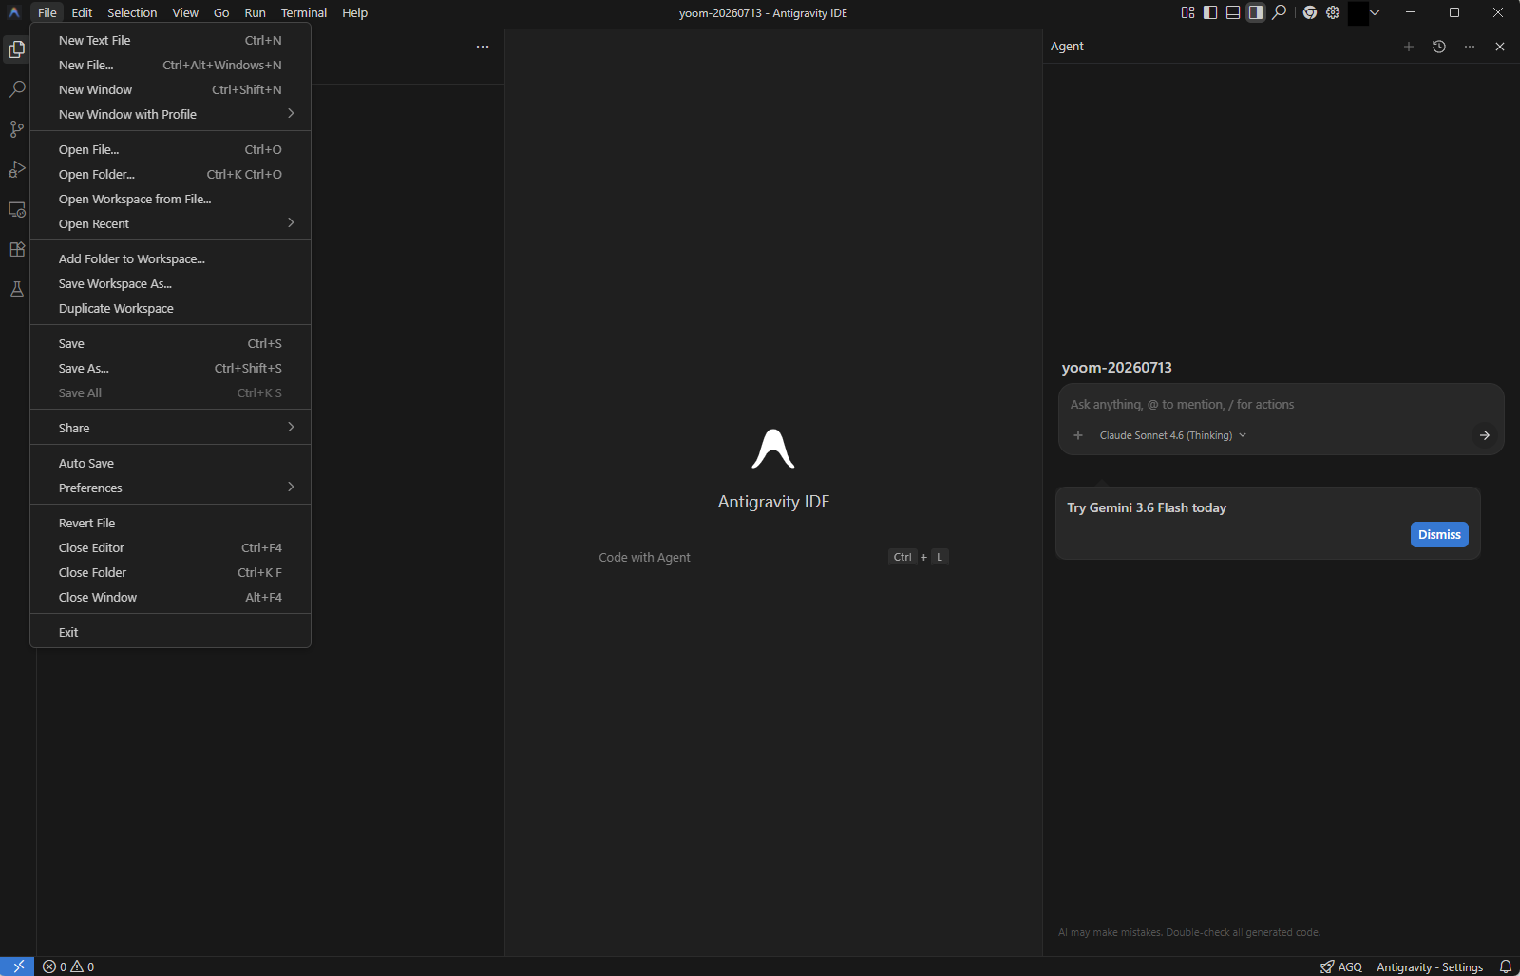Show errors and warnings in status bar
Image resolution: width=1520 pixels, height=976 pixels.
coord(68,966)
